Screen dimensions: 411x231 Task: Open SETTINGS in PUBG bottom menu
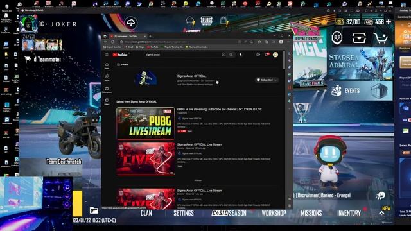tap(184, 213)
